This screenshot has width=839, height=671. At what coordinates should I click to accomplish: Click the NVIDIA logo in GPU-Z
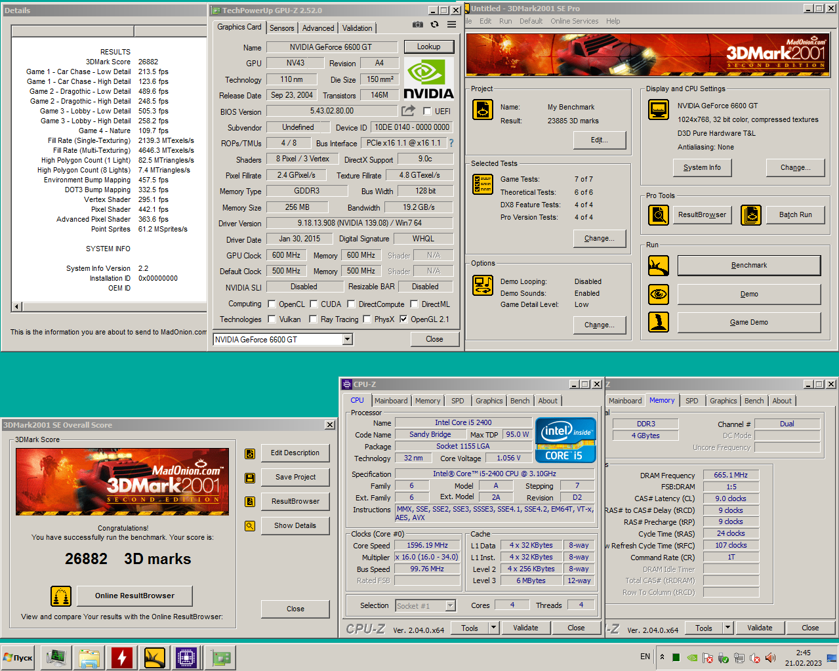click(429, 79)
